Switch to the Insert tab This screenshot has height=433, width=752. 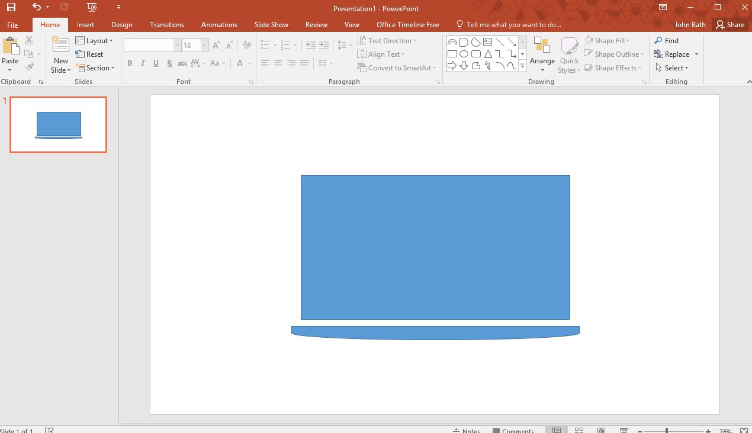coord(85,25)
